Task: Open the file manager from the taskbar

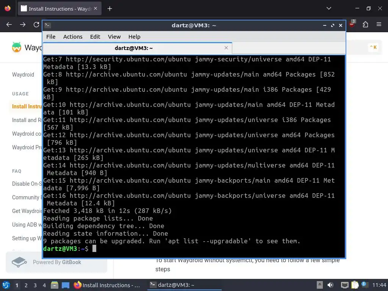Action: pyautogui.click(x=55, y=285)
